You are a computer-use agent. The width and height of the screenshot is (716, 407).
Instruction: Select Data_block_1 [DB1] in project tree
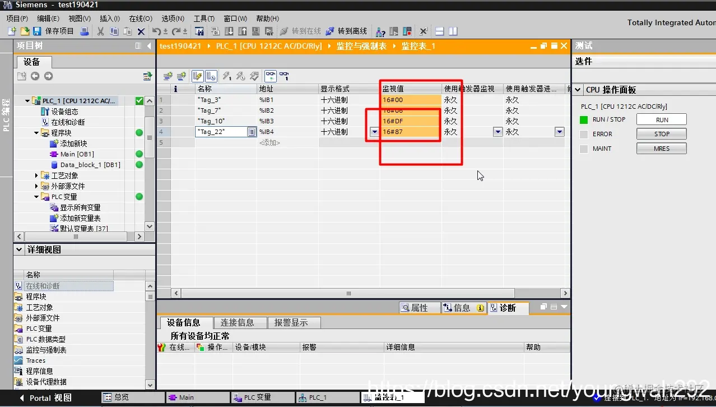click(x=85, y=165)
